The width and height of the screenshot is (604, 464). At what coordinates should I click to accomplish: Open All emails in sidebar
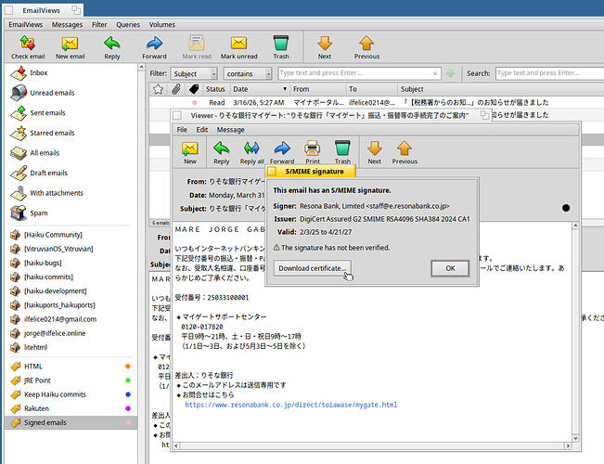[71, 153]
